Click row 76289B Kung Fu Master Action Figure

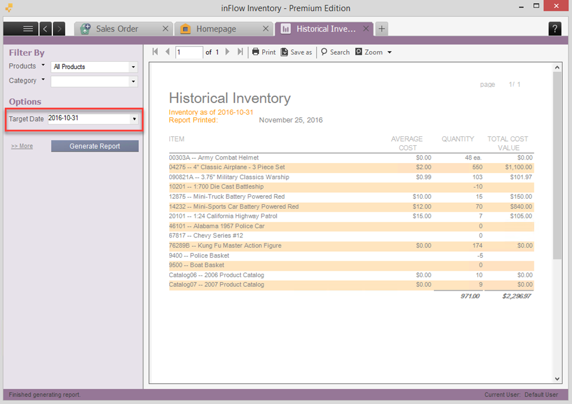pos(352,246)
